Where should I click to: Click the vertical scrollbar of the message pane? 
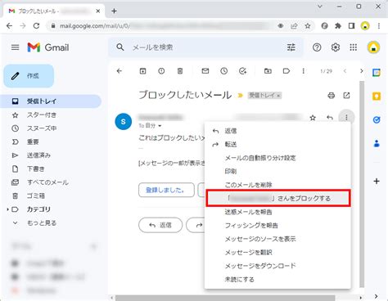(x=362, y=184)
